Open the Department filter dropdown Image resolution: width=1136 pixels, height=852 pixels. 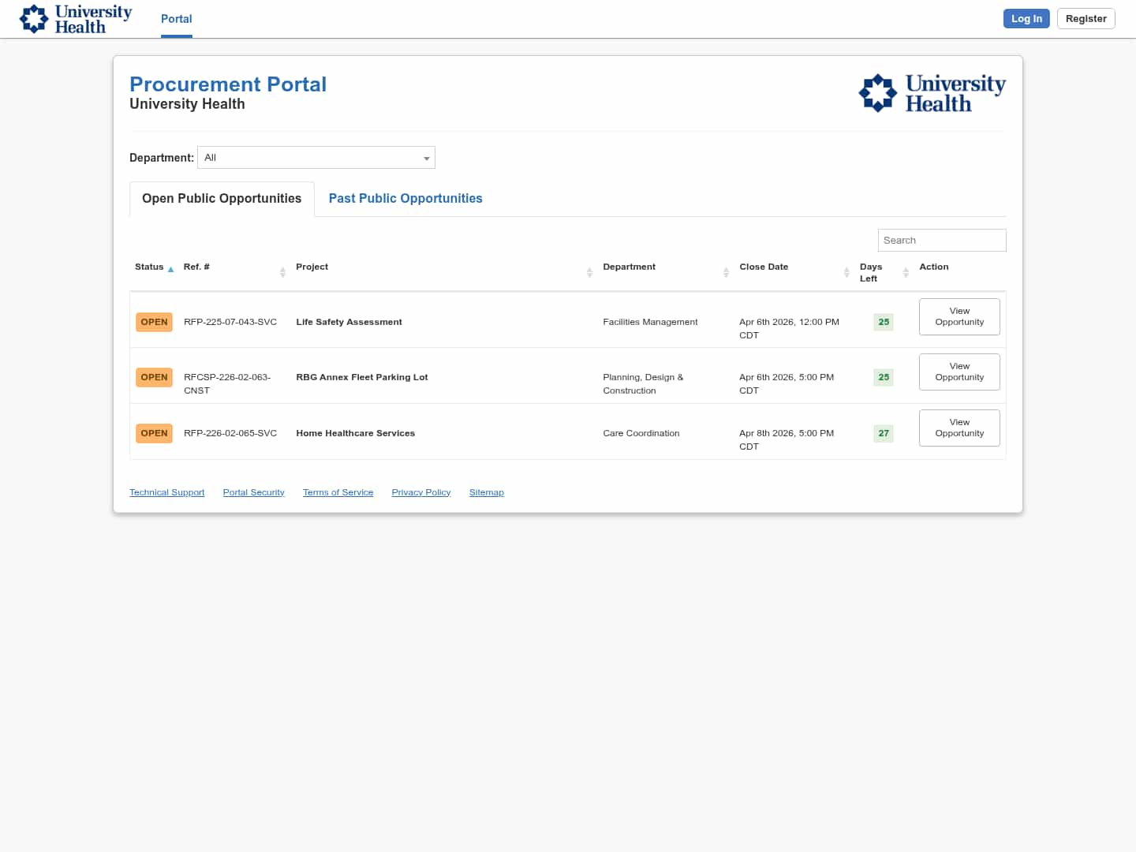316,158
